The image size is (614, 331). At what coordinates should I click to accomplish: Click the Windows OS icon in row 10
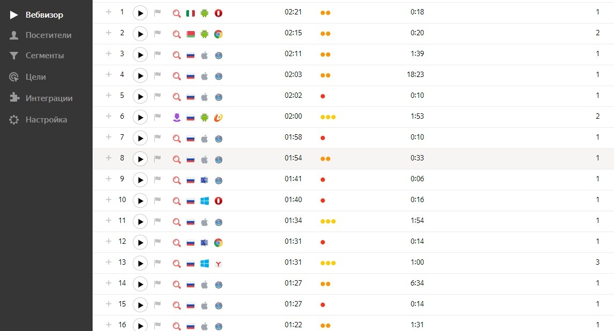click(204, 201)
